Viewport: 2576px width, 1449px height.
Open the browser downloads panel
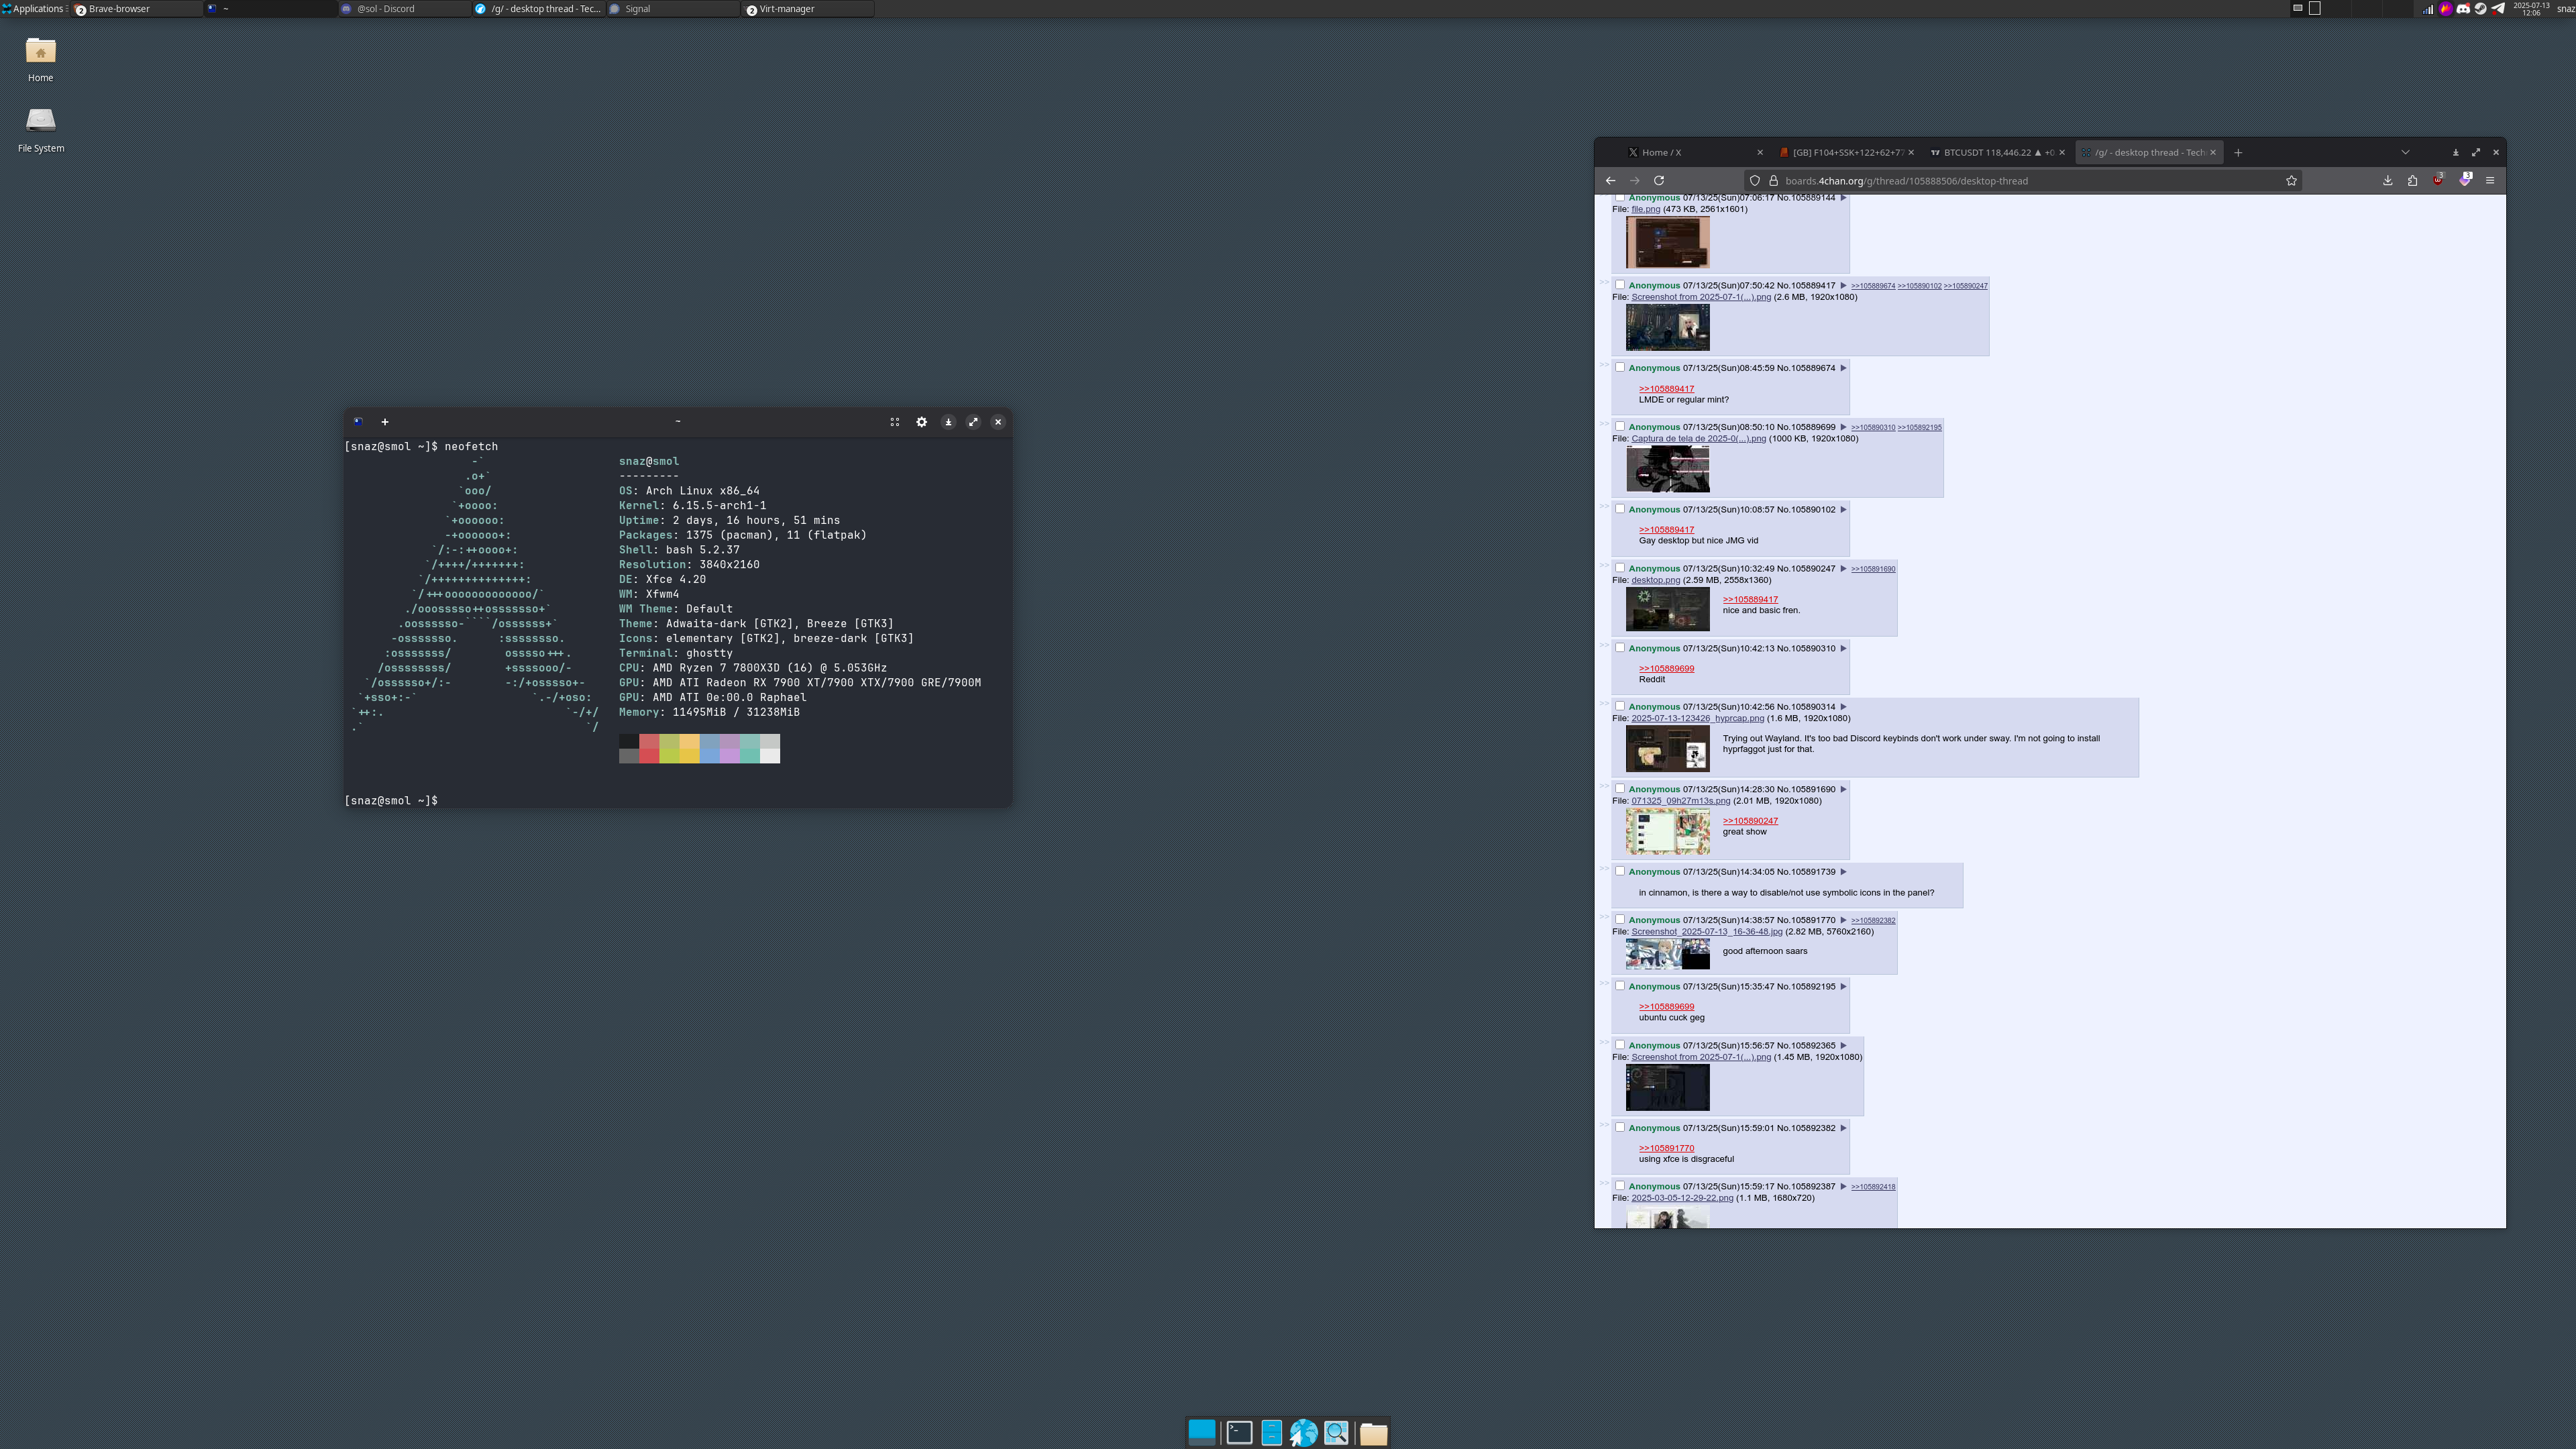[x=2387, y=181]
